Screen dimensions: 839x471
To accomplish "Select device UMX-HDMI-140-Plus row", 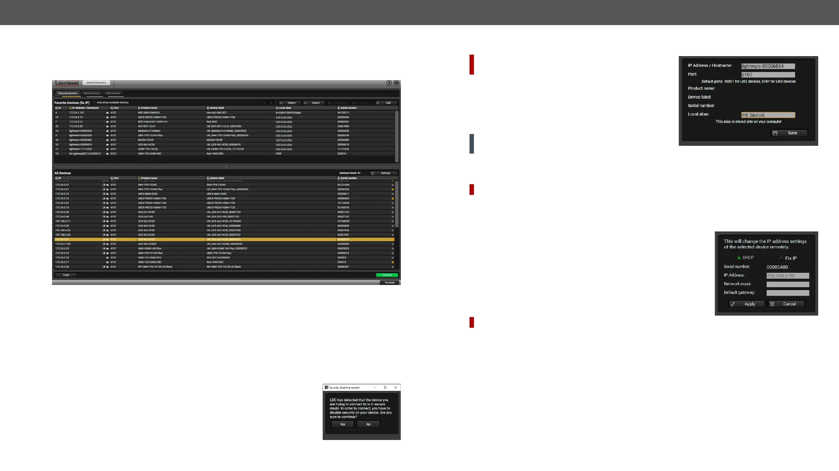I will (224, 249).
